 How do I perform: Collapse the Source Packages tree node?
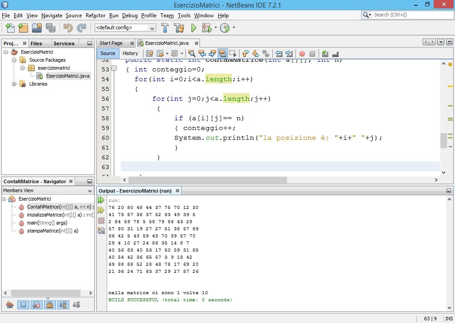coord(14,60)
